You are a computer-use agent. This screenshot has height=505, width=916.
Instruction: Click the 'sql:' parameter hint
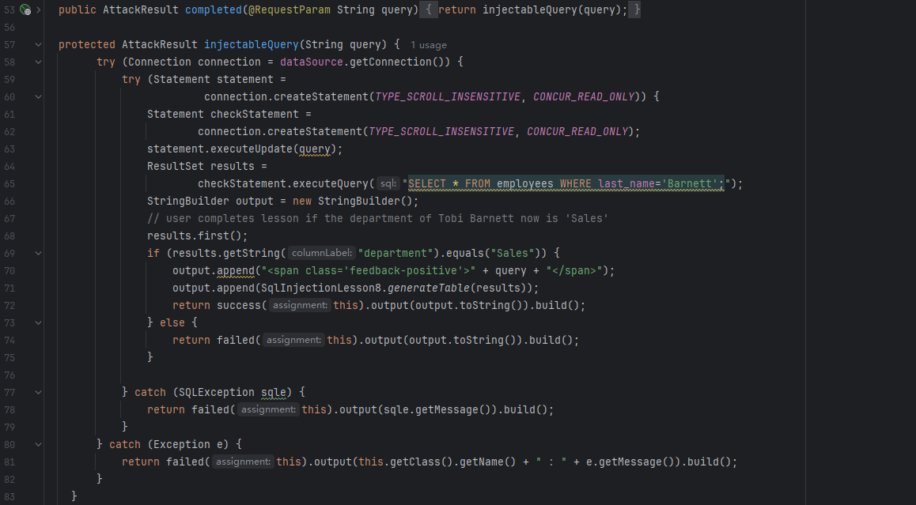point(388,184)
